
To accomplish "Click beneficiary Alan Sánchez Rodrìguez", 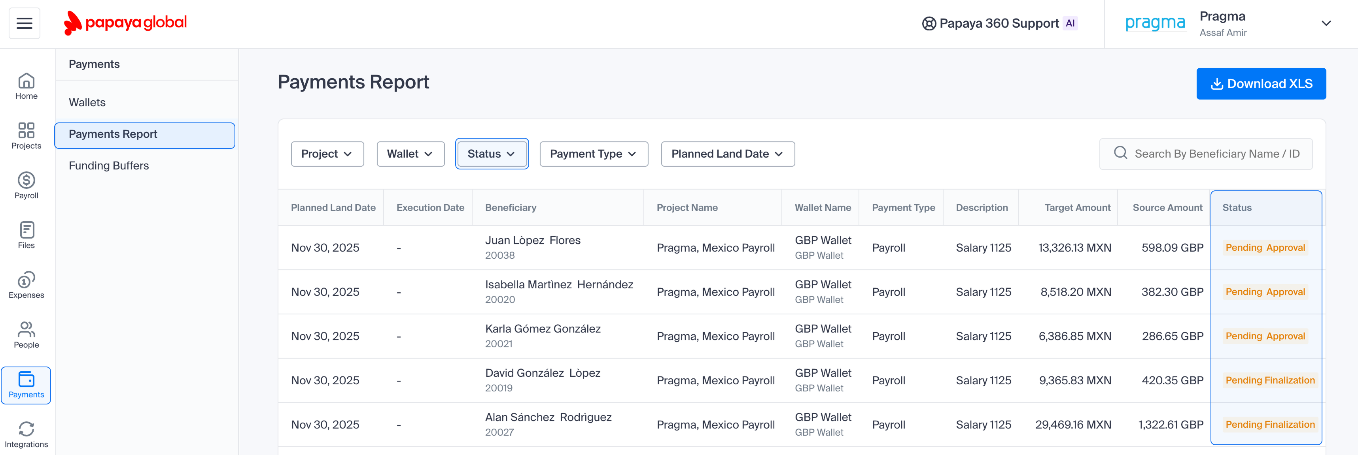I will tap(548, 417).
